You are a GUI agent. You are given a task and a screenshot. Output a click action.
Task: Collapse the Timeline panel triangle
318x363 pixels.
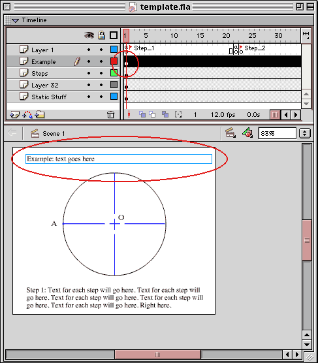pyautogui.click(x=15, y=21)
